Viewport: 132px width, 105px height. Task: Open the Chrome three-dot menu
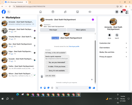130,7
